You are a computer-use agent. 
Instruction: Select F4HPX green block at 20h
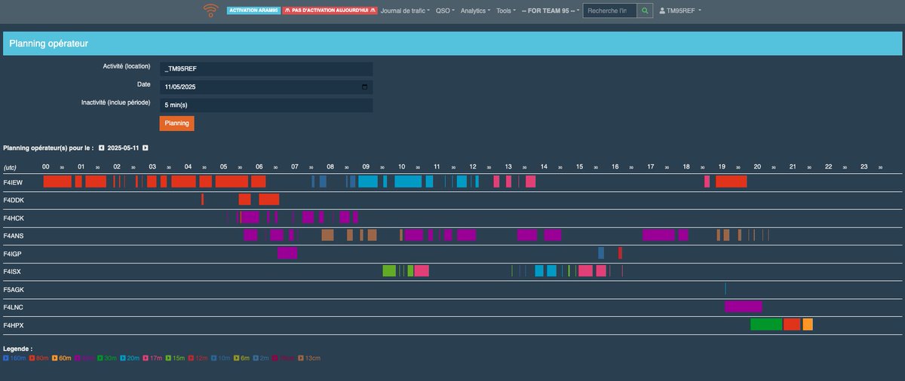click(766, 325)
